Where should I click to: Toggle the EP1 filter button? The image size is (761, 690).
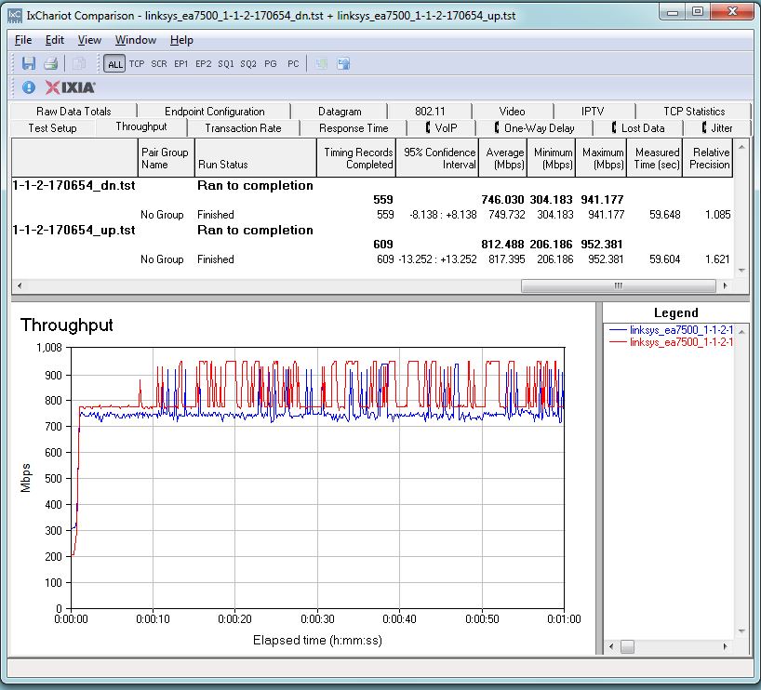(181, 63)
